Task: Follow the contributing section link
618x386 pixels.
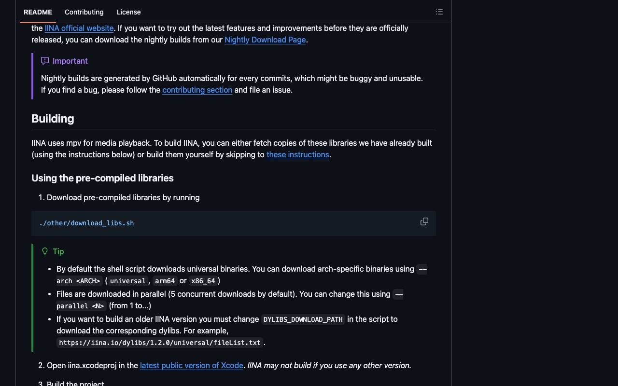Action: (x=197, y=90)
